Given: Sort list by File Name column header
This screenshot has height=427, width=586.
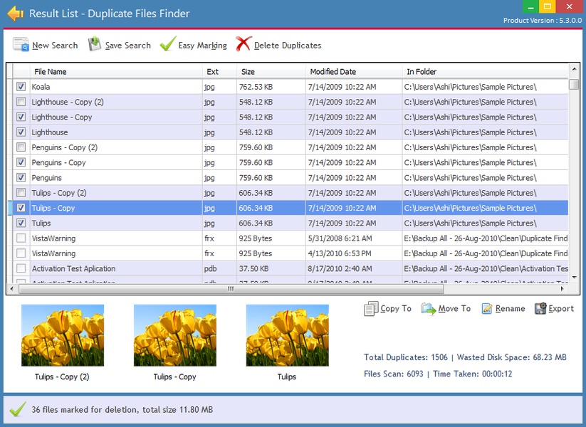Looking at the screenshot, I should click(50, 71).
